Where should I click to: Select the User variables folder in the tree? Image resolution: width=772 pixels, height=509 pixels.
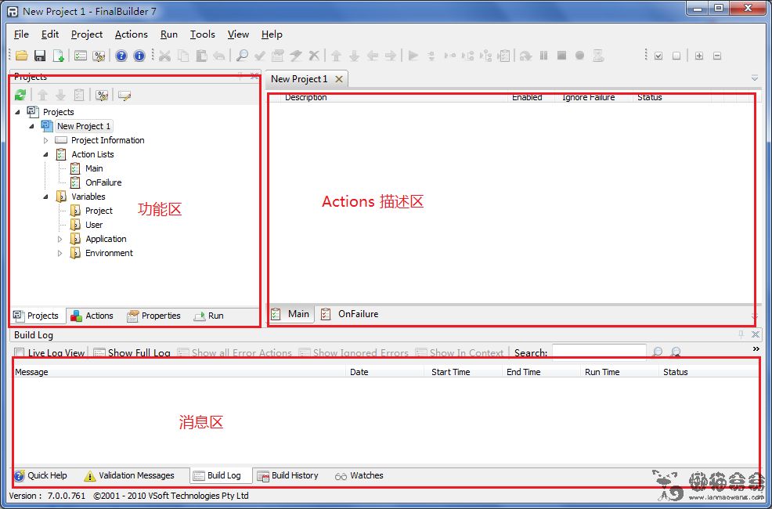pyautogui.click(x=94, y=225)
